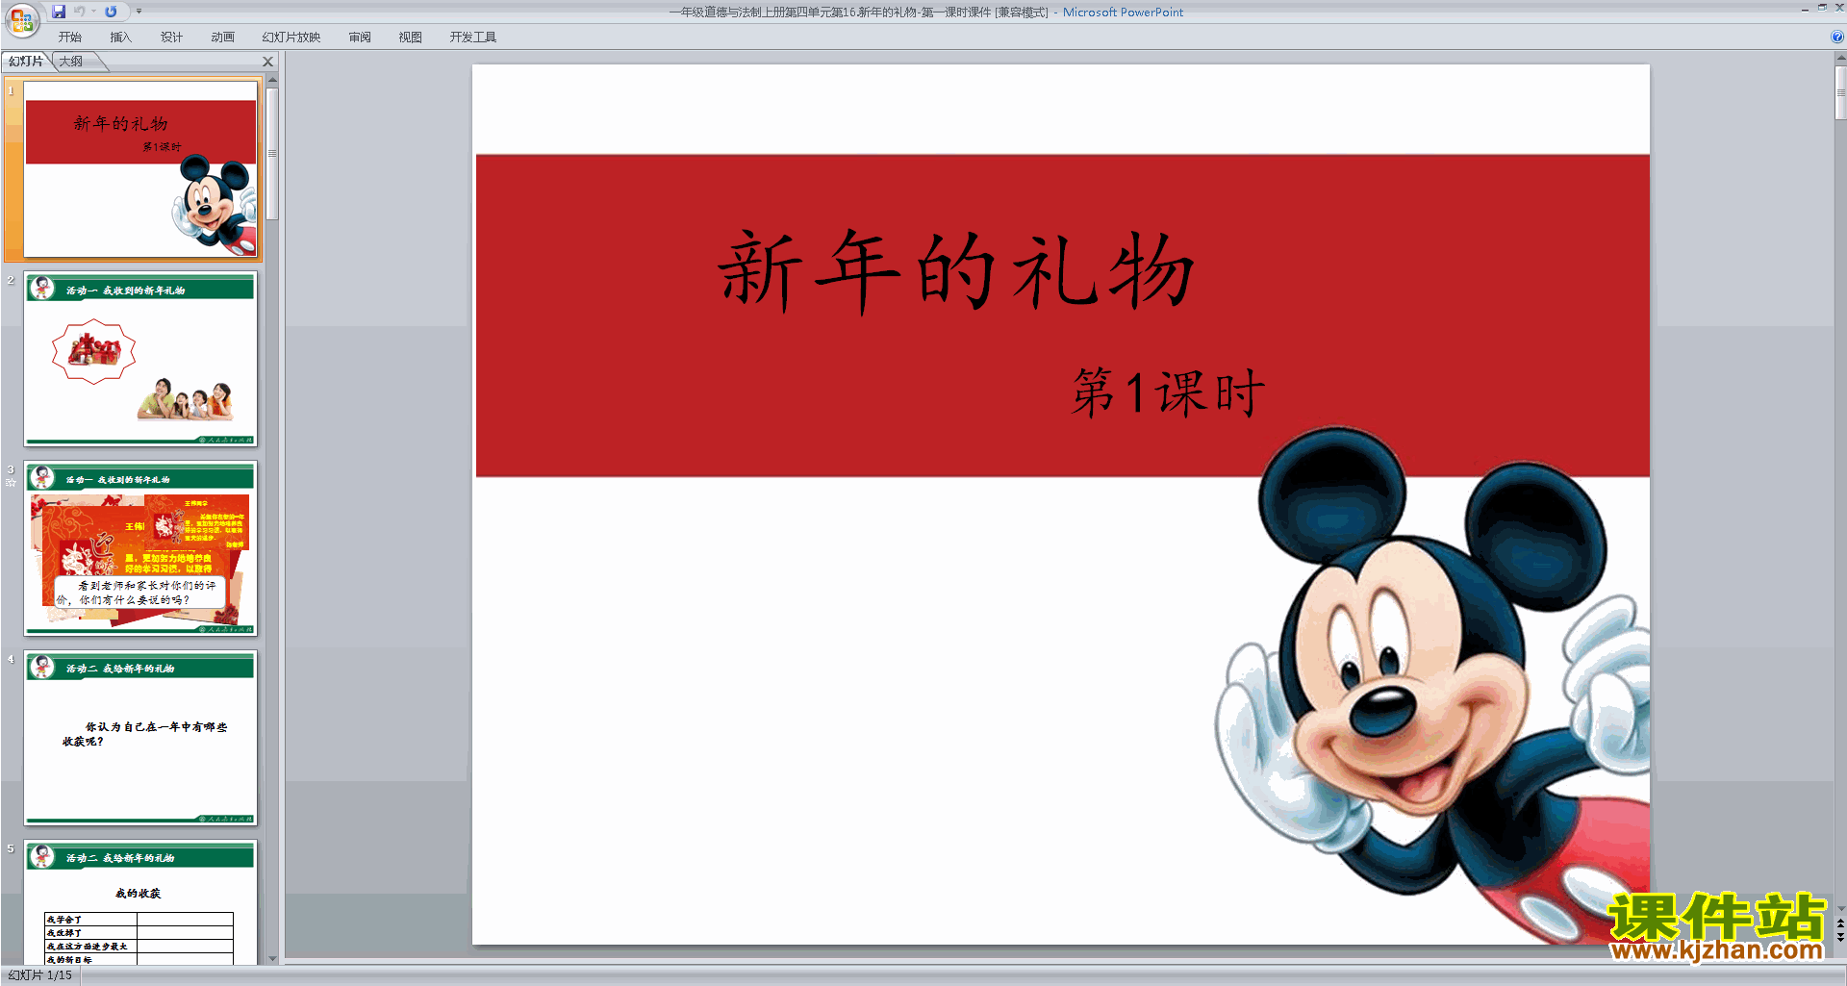Click Next Slide double-arrow button

1840,937
